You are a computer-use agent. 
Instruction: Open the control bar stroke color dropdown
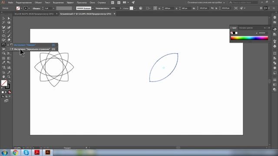pyautogui.click(x=29, y=8)
